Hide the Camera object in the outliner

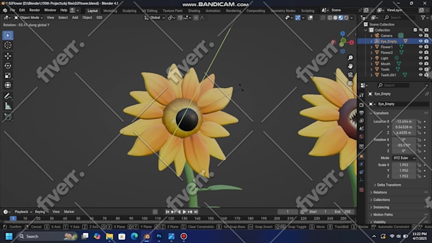tap(421, 36)
